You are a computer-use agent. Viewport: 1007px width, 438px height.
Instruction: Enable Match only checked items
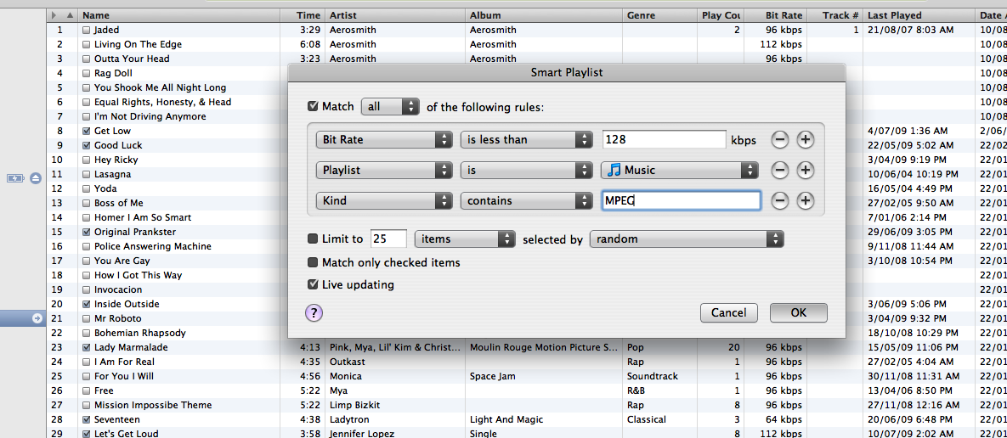click(314, 262)
